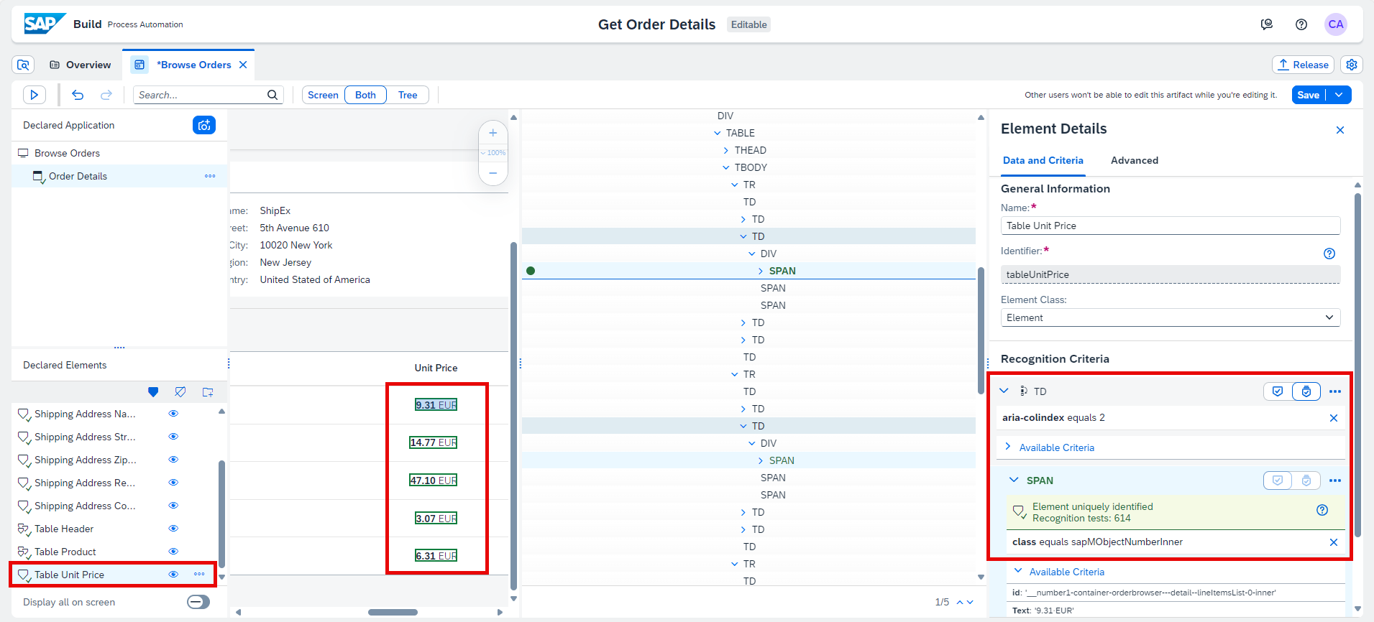Image resolution: width=1374 pixels, height=622 pixels.
Task: Close the Browse Orders tab
Action: [x=243, y=65]
